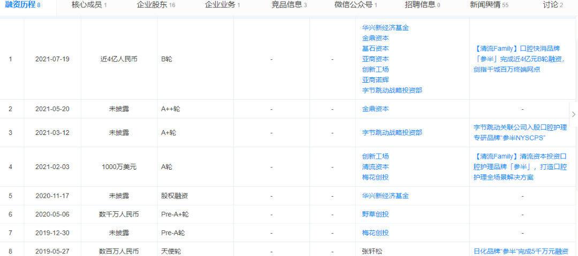
Task: Open 字节跳动战略投资部 in the B轮 row
Action: (x=392, y=90)
